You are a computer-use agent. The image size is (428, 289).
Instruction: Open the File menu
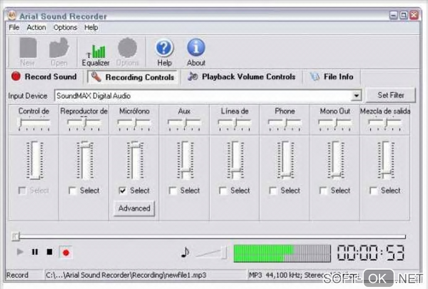tap(14, 28)
